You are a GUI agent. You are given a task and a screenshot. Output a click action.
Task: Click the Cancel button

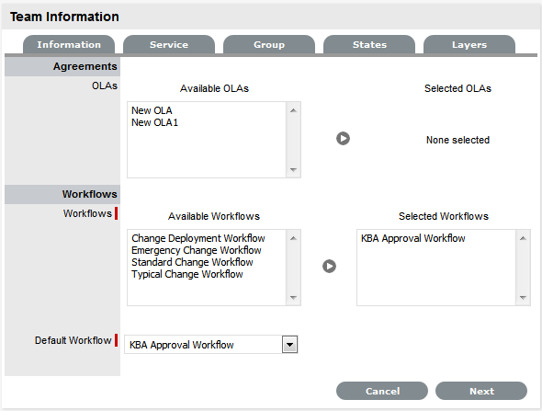(382, 391)
